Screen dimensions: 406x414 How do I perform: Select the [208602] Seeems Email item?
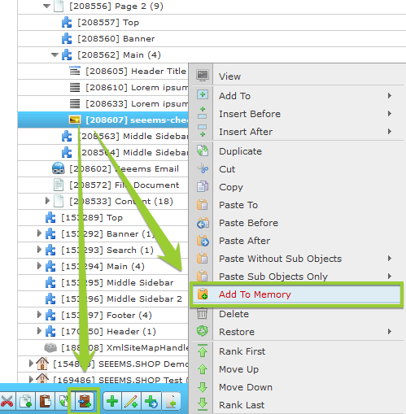(124, 168)
